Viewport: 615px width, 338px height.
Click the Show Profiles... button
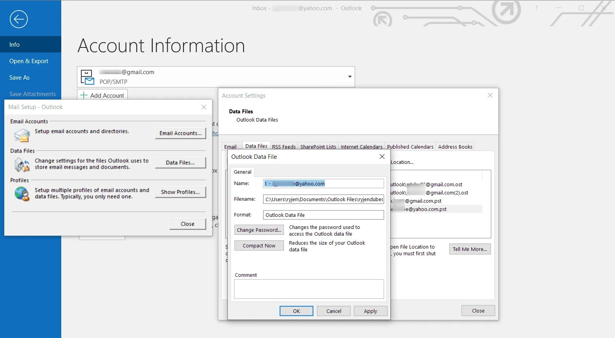point(181,192)
